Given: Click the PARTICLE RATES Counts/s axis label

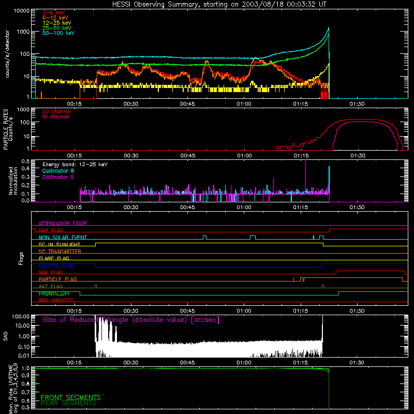Looking at the screenshot, I should tap(8, 129).
